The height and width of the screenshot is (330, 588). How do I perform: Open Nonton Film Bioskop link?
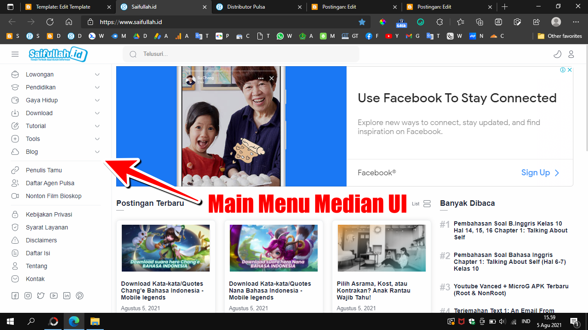click(53, 196)
